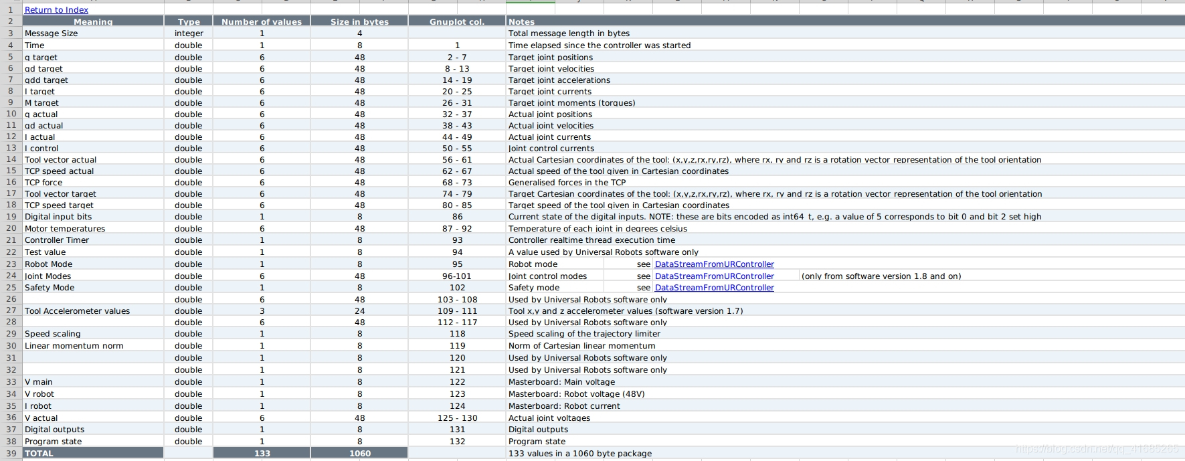The image size is (1185, 461).
Task: Click the qd actual cell
Action: tap(93, 126)
